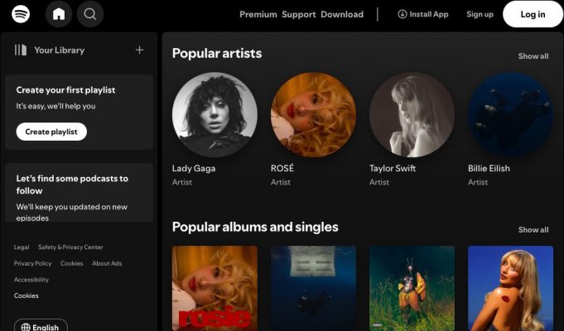The width and height of the screenshot is (564, 331).
Task: Click the globe icon in the English language button
Action: [x=26, y=327]
